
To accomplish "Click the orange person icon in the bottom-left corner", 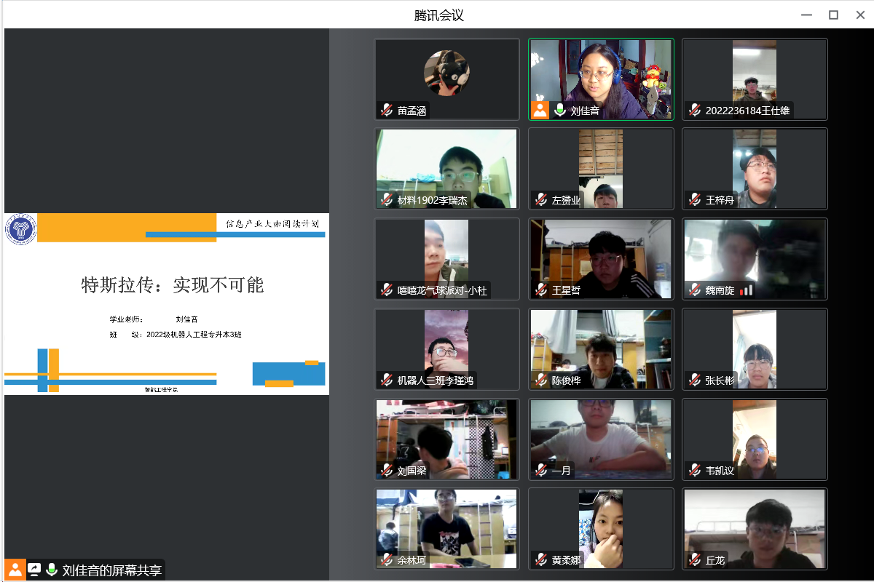I will coord(15,570).
